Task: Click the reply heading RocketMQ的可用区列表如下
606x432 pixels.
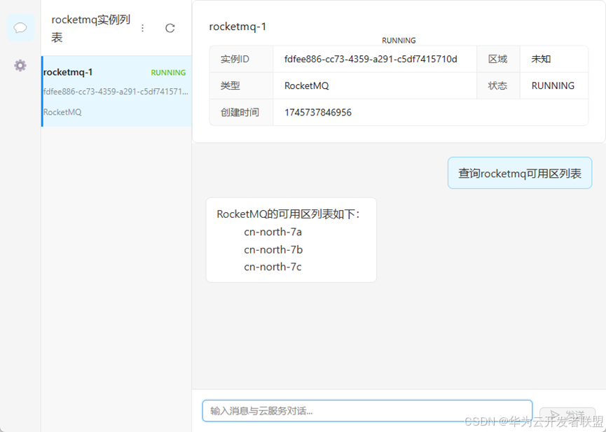Action: [x=289, y=214]
